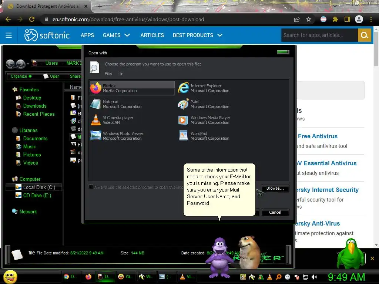
Task: Click the BonziBuddy purple gorilla
Action: pyautogui.click(x=219, y=257)
